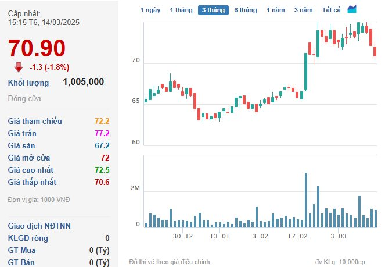Image resolution: width=385 pixels, height=267 pixels.
Task: Click the GT Bán label
Action: pyautogui.click(x=21, y=262)
